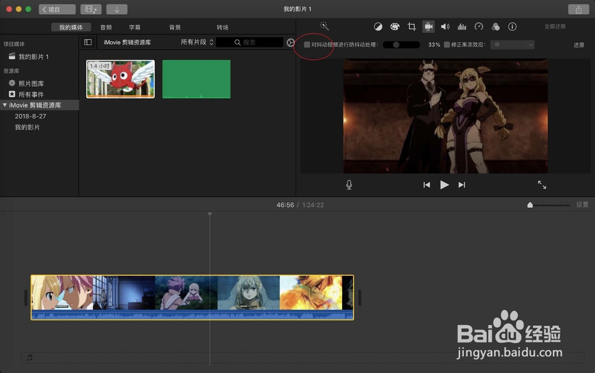Click the 全部还原 button
595x373 pixels.
coord(555,27)
